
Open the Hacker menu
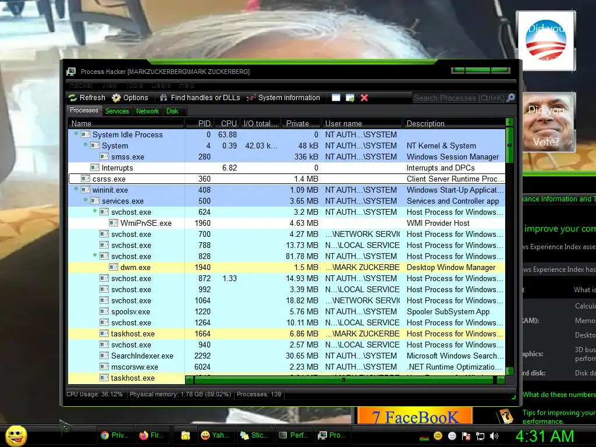coord(81,85)
